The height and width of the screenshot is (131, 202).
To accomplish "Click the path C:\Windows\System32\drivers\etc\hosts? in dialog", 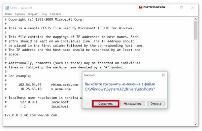I will click(120, 89).
